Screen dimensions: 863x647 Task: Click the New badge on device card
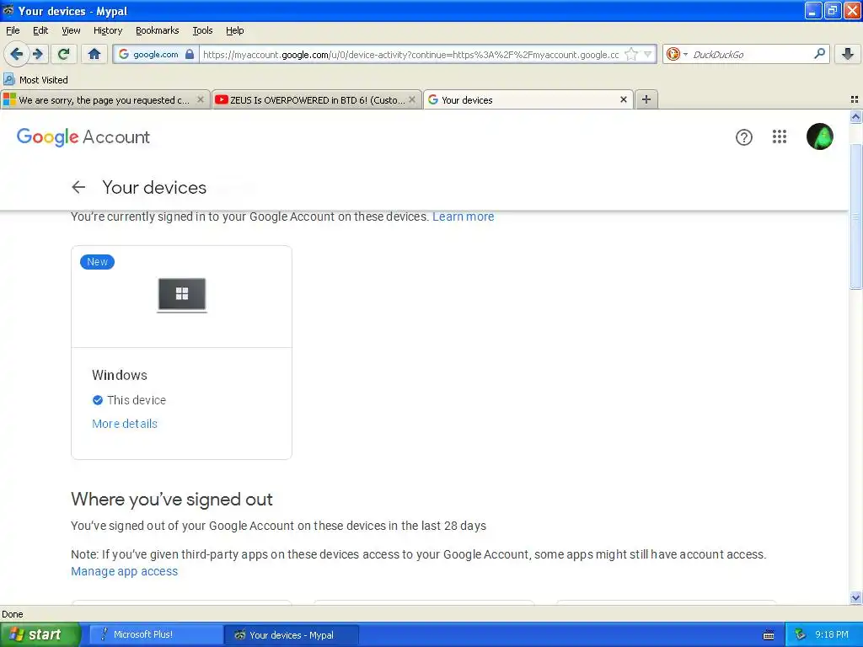pyautogui.click(x=98, y=262)
